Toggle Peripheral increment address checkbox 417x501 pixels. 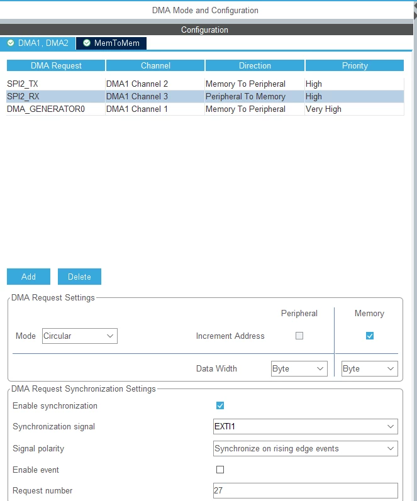tap(299, 336)
